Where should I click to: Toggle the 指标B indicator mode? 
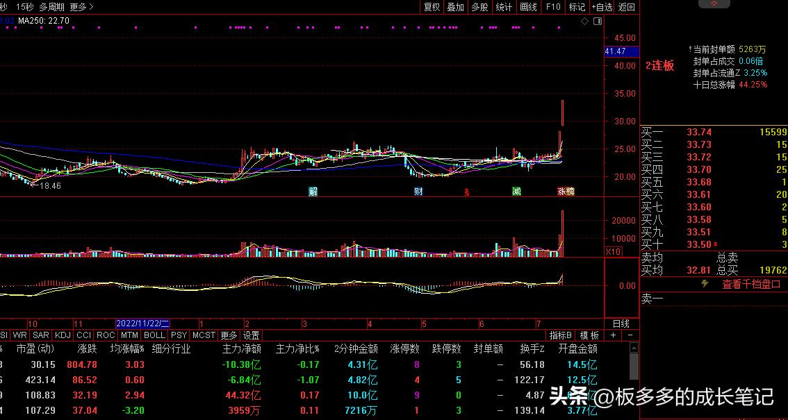[559, 335]
